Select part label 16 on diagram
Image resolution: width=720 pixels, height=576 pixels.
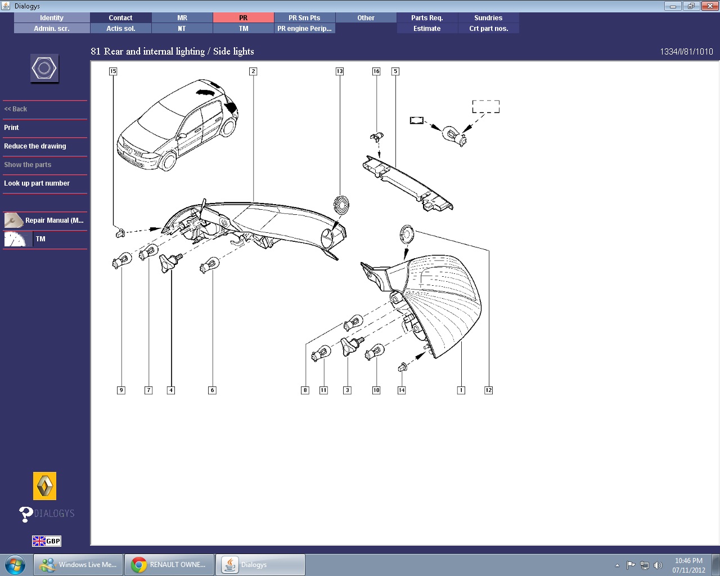[x=376, y=71]
